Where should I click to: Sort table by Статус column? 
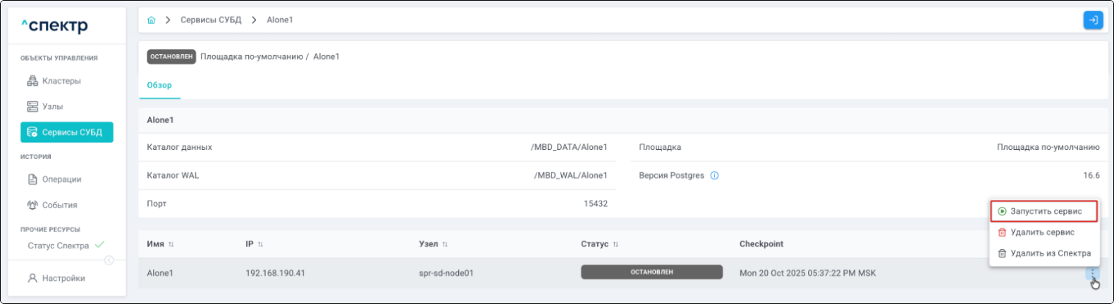(x=616, y=244)
